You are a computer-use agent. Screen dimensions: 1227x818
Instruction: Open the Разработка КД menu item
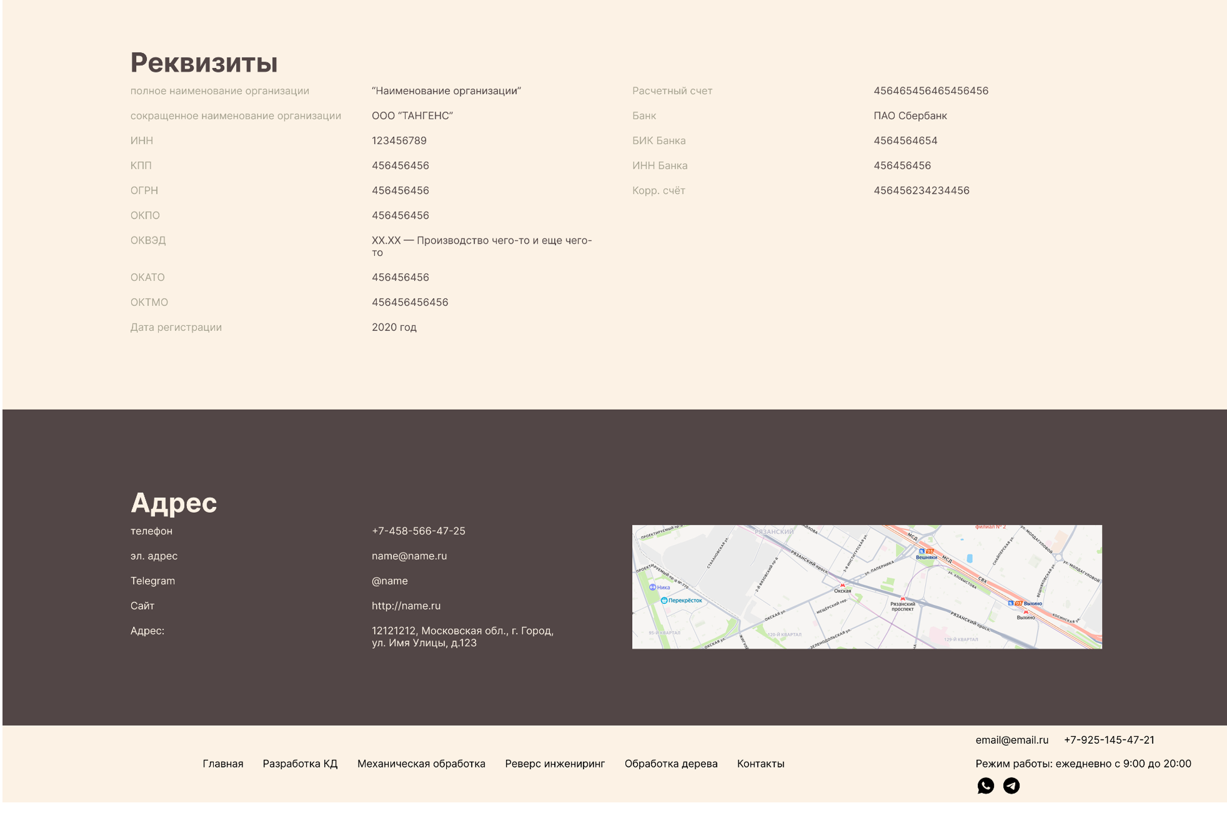[x=300, y=764]
